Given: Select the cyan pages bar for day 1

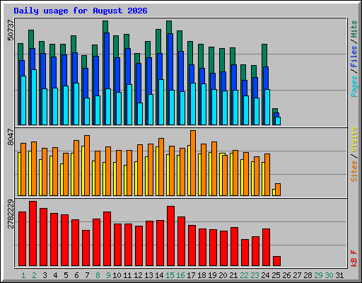Looking at the screenshot, I should tap(23, 100).
